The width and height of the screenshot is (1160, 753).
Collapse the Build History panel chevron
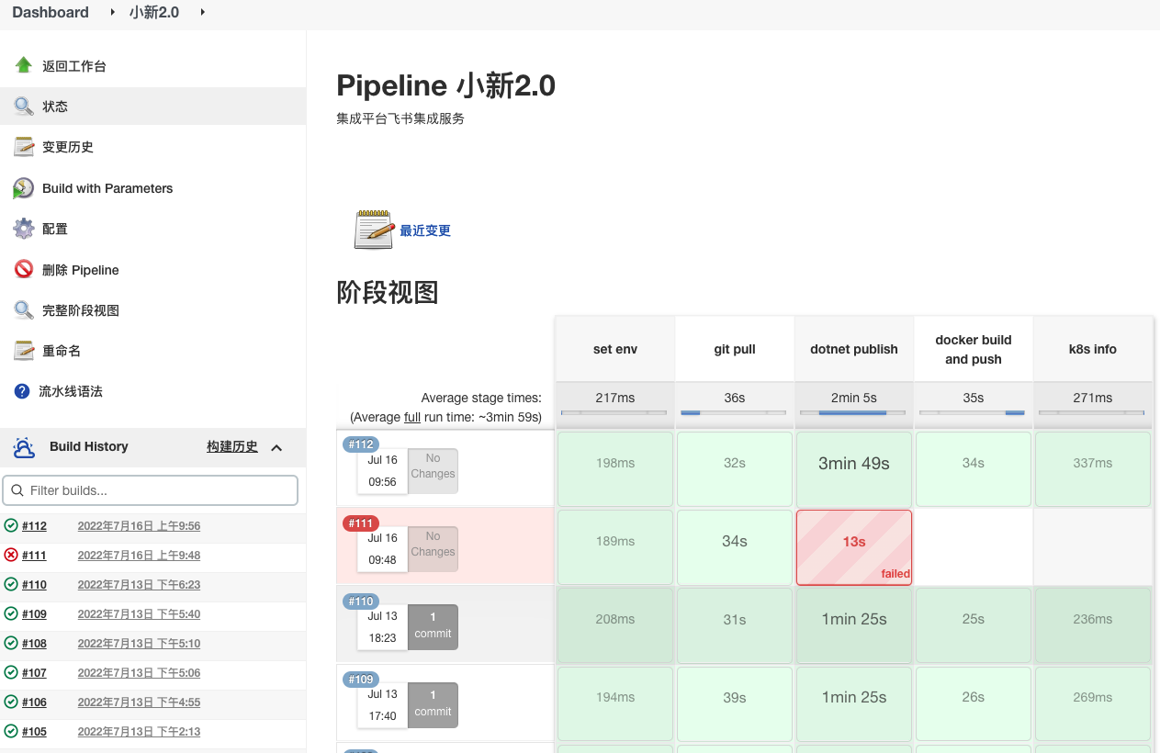[276, 447]
